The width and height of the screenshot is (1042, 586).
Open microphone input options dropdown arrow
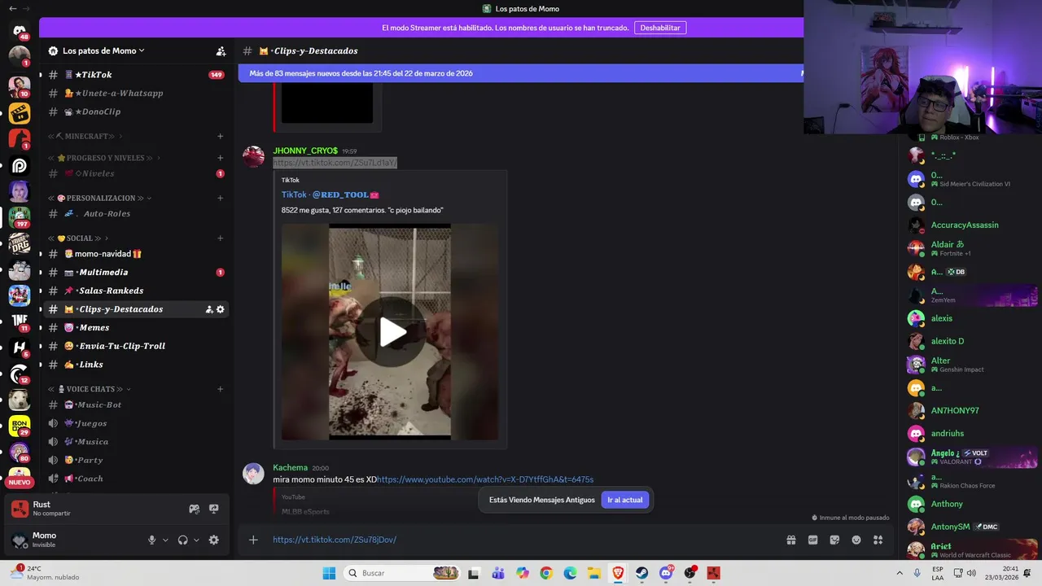coord(165,540)
